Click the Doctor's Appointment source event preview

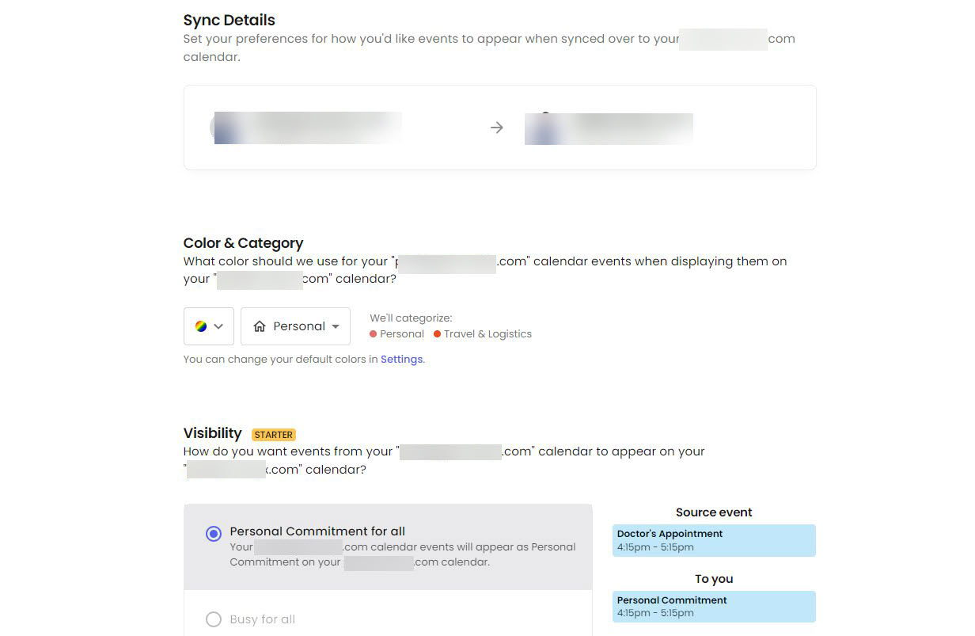(713, 540)
